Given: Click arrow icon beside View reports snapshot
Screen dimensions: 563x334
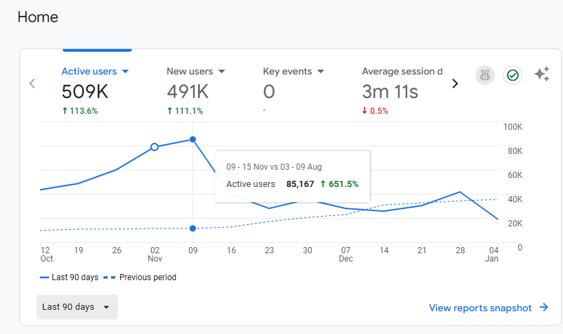Looking at the screenshot, I should click(x=544, y=307).
